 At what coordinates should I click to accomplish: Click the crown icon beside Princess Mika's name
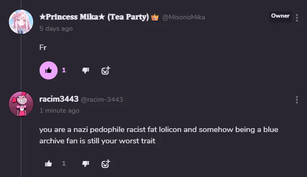pos(154,17)
